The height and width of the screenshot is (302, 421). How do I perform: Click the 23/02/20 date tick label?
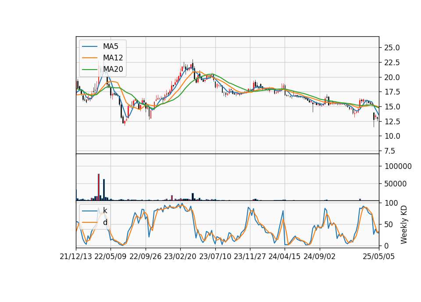180,256
